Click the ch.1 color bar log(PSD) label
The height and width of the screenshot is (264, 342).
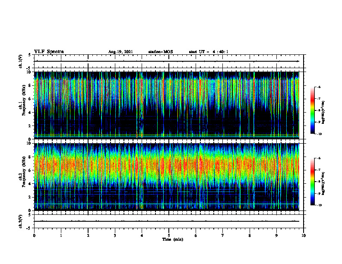[x=323, y=113]
